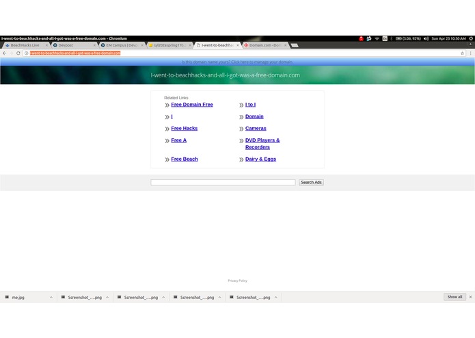Click the URL in the address bar
475x338 pixels.
click(x=75, y=53)
